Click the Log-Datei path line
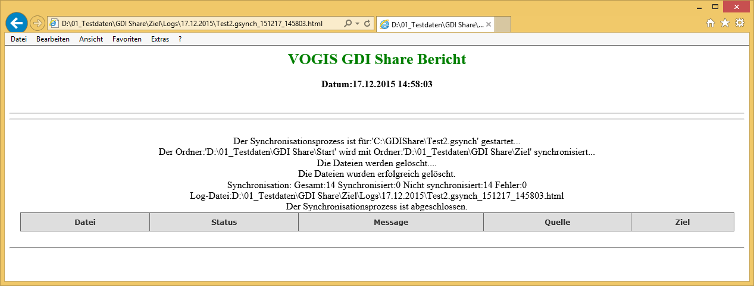The height and width of the screenshot is (286, 754). (377, 196)
